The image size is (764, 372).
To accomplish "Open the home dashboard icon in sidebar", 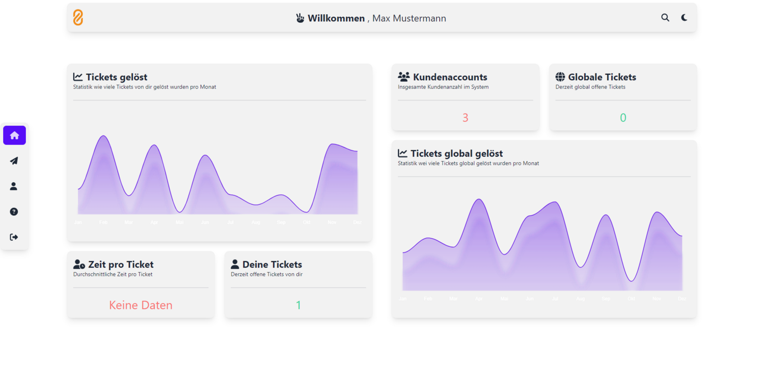I will coord(14,135).
